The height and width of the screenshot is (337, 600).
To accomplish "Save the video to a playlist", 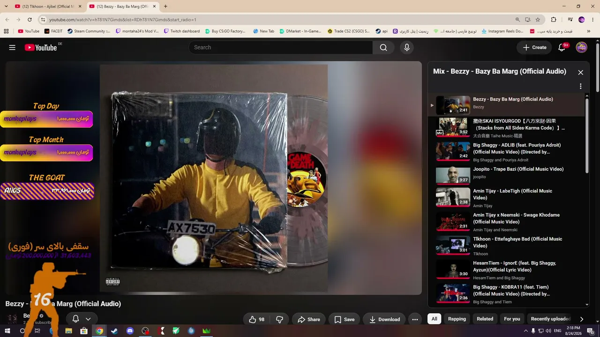I will click(x=344, y=319).
